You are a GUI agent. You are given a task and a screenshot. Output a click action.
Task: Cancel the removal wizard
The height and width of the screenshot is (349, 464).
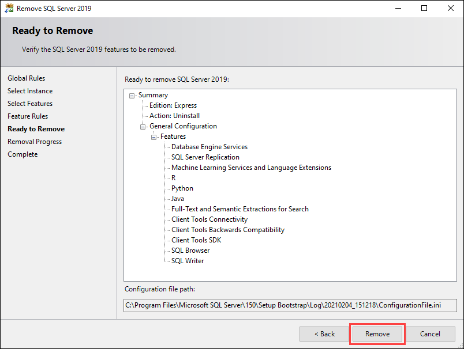point(430,334)
